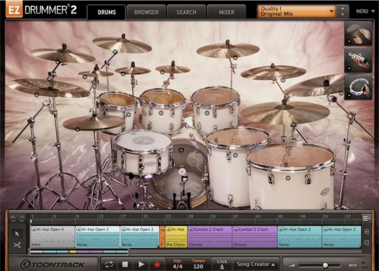
Task: Select next preset with down arrow
Action: pos(343,15)
